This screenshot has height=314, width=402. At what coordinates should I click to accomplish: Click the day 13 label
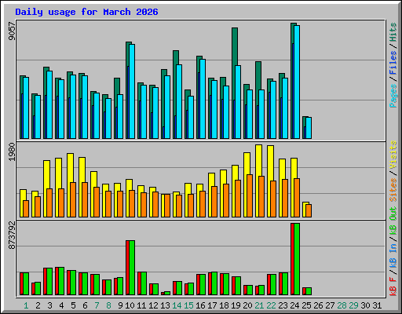click(165, 305)
